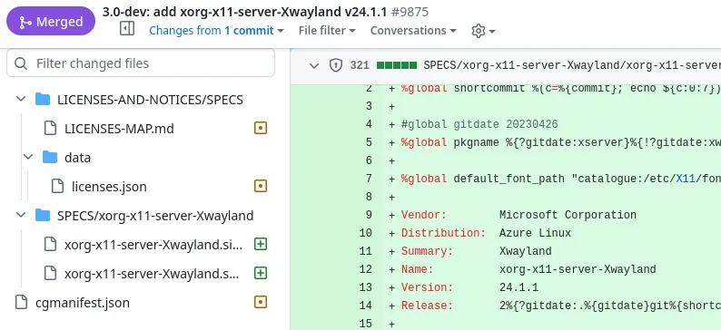
Task: Click the 'Name: xorg-x11-server-Xwayland' diff line
Action: click(x=528, y=269)
